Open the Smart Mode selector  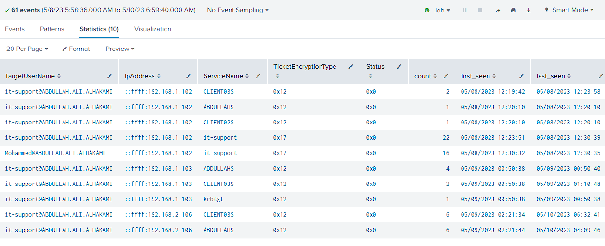click(569, 10)
